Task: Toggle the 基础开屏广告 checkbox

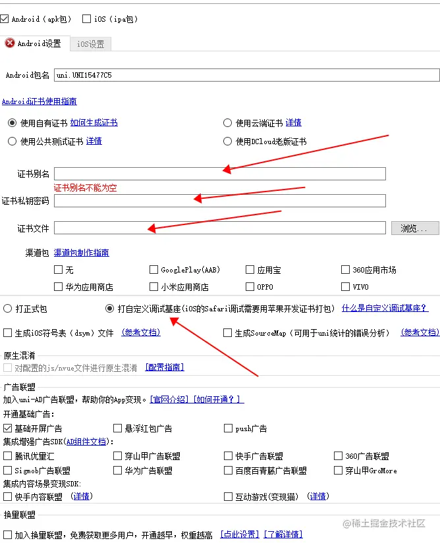Action: pos(7,428)
